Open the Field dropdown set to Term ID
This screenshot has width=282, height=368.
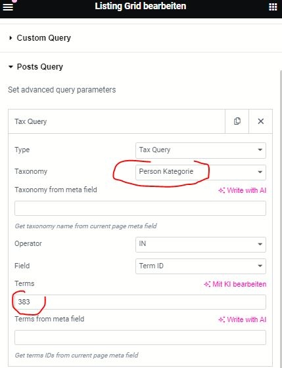coord(200,266)
